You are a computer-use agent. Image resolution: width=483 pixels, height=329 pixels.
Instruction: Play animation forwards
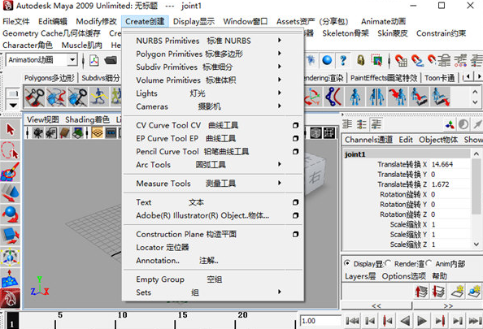tap(422, 321)
